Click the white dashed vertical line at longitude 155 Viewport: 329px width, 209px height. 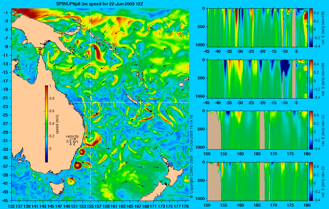(x=90, y=105)
